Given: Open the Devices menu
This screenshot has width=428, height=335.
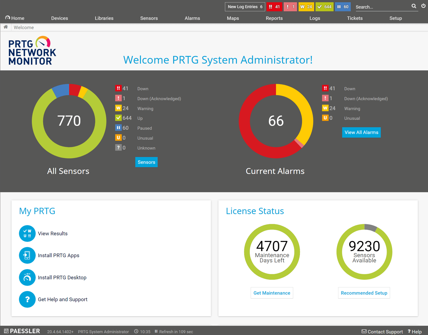Looking at the screenshot, I should pos(59,18).
